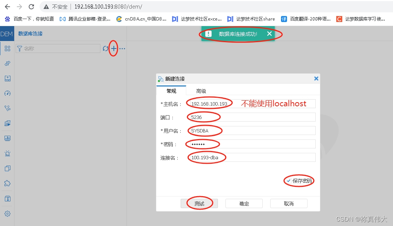Image resolution: width=393 pixels, height=226 pixels.
Task: Switch to the 常规 tab
Action: pos(171,91)
